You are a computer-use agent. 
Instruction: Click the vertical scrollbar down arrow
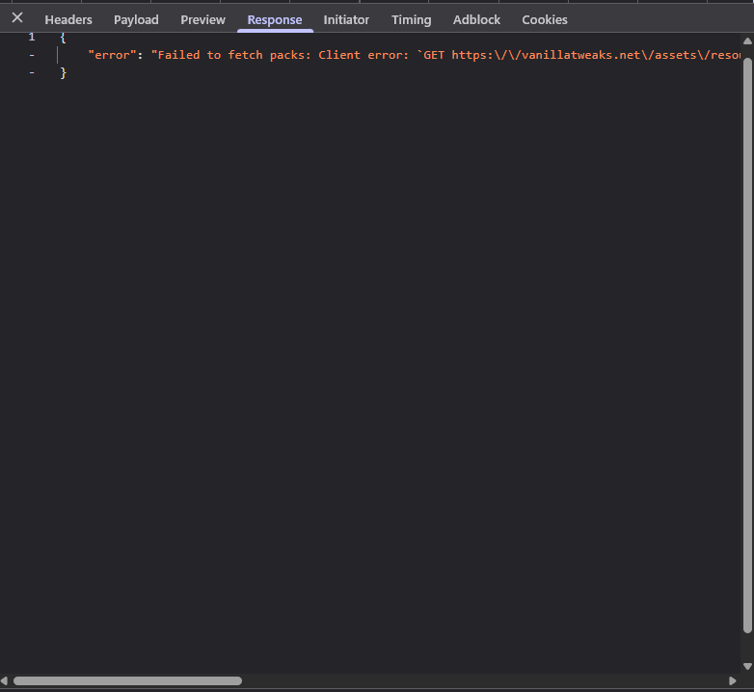point(747,666)
